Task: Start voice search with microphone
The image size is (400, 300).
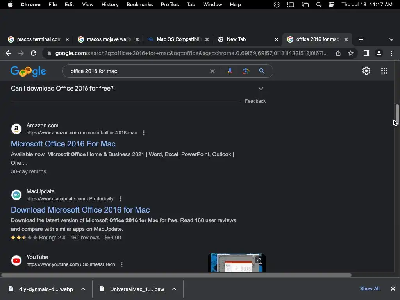Action: [x=230, y=71]
